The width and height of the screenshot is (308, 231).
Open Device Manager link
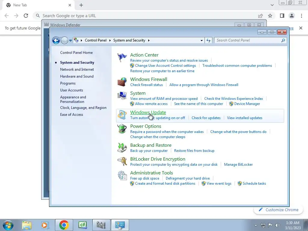coord(247,104)
